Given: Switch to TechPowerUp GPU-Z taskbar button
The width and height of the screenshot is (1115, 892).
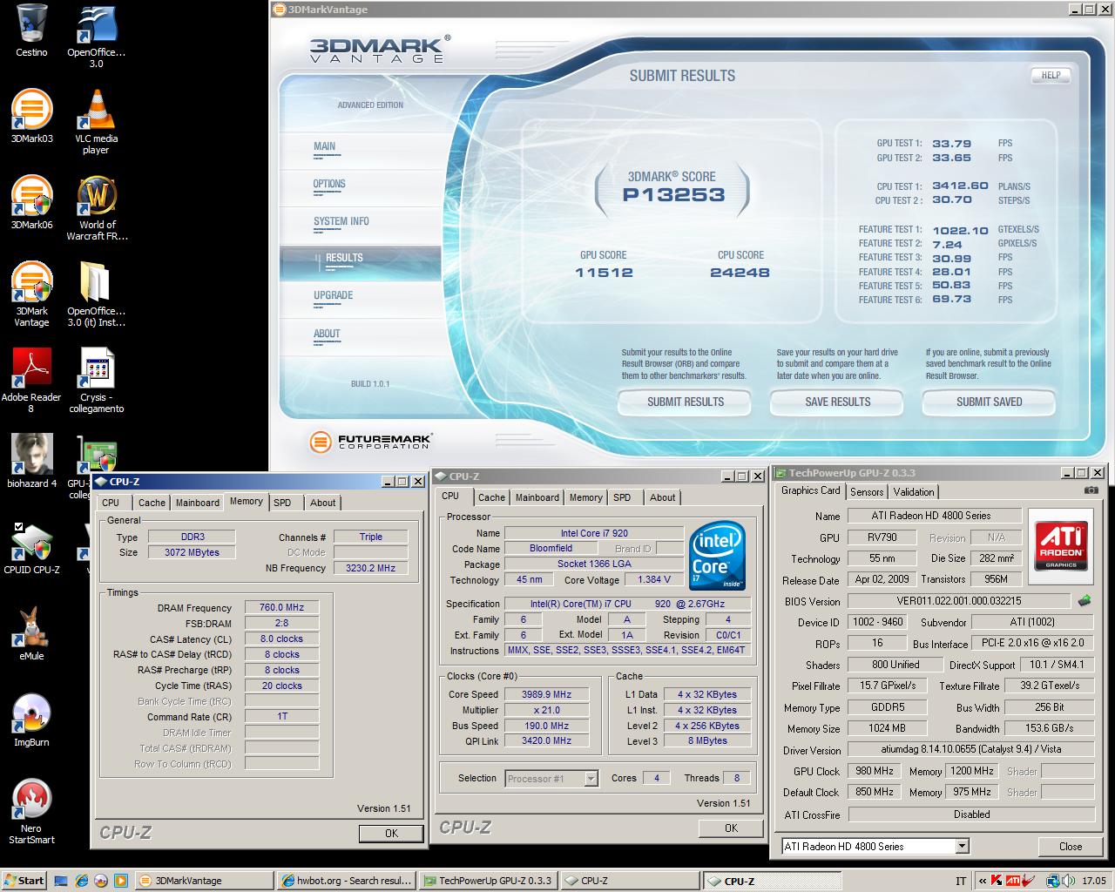Looking at the screenshot, I should click(487, 881).
